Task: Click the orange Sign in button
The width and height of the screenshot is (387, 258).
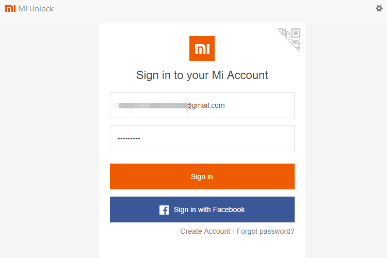Action: coord(202,176)
